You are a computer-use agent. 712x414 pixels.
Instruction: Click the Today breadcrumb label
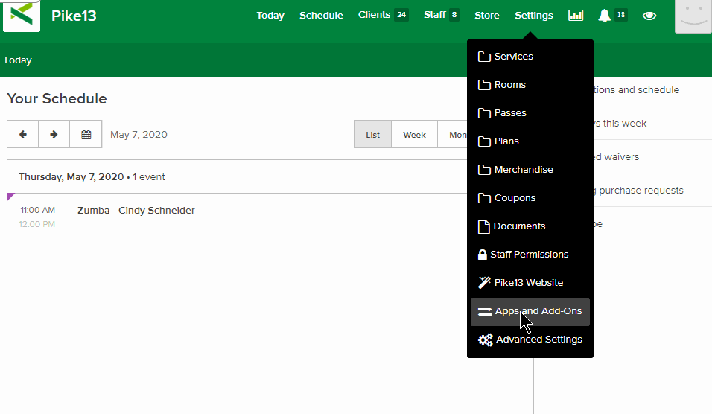[17, 60]
